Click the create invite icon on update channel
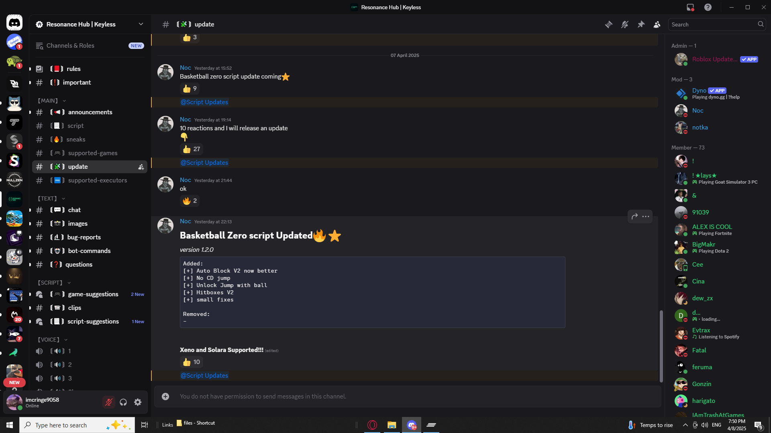 click(x=141, y=167)
